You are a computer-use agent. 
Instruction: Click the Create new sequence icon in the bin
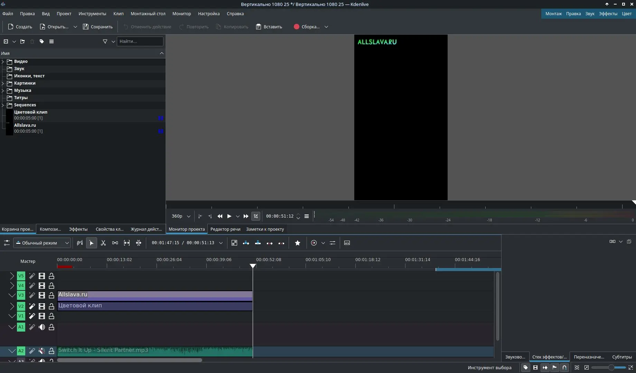6,41
